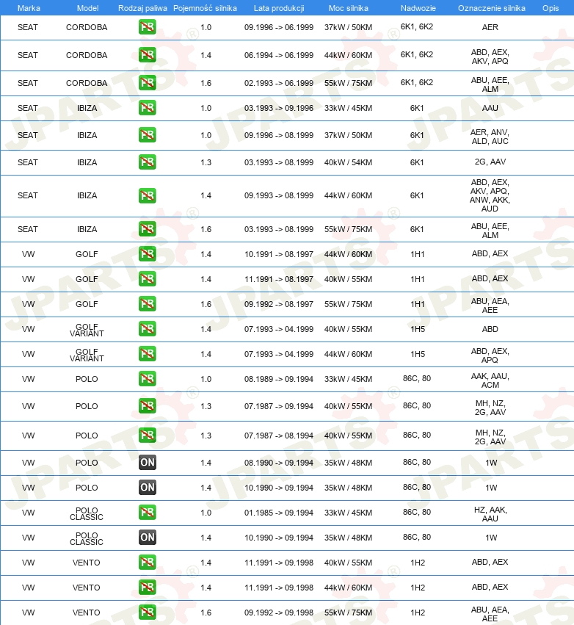
Task: Click the Model column header
Action: [87, 8]
